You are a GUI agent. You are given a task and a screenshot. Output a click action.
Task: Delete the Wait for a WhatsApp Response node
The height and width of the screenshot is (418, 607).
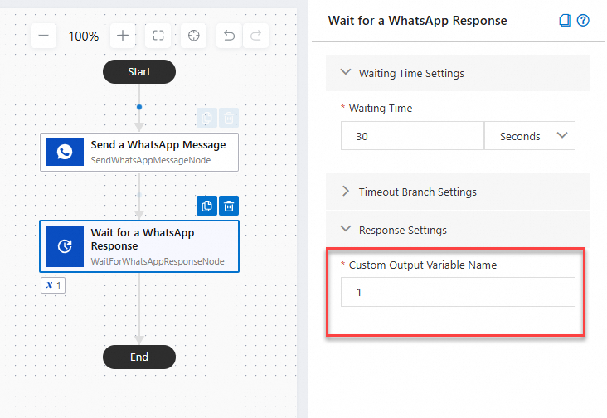pyautogui.click(x=229, y=206)
